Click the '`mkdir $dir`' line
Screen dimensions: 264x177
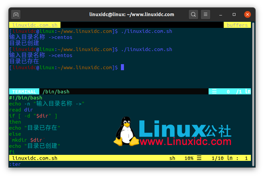click(x=27, y=140)
